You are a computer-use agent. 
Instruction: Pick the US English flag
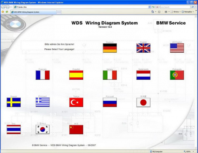(177, 48)
